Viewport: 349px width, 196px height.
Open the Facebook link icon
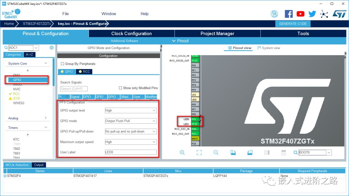(x=289, y=14)
